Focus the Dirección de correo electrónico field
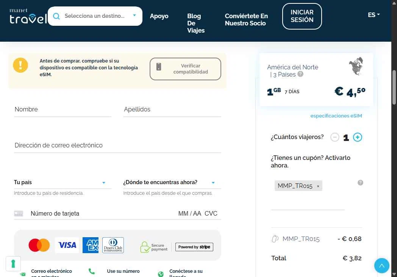Screen dimensions: 397x277 click(x=117, y=146)
